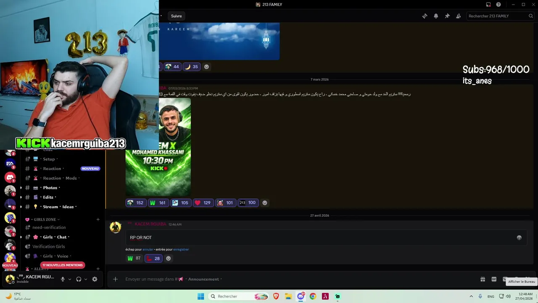Image resolution: width=538 pixels, height=303 pixels.
Task: Toggle the member list icon
Action: click(x=458, y=16)
